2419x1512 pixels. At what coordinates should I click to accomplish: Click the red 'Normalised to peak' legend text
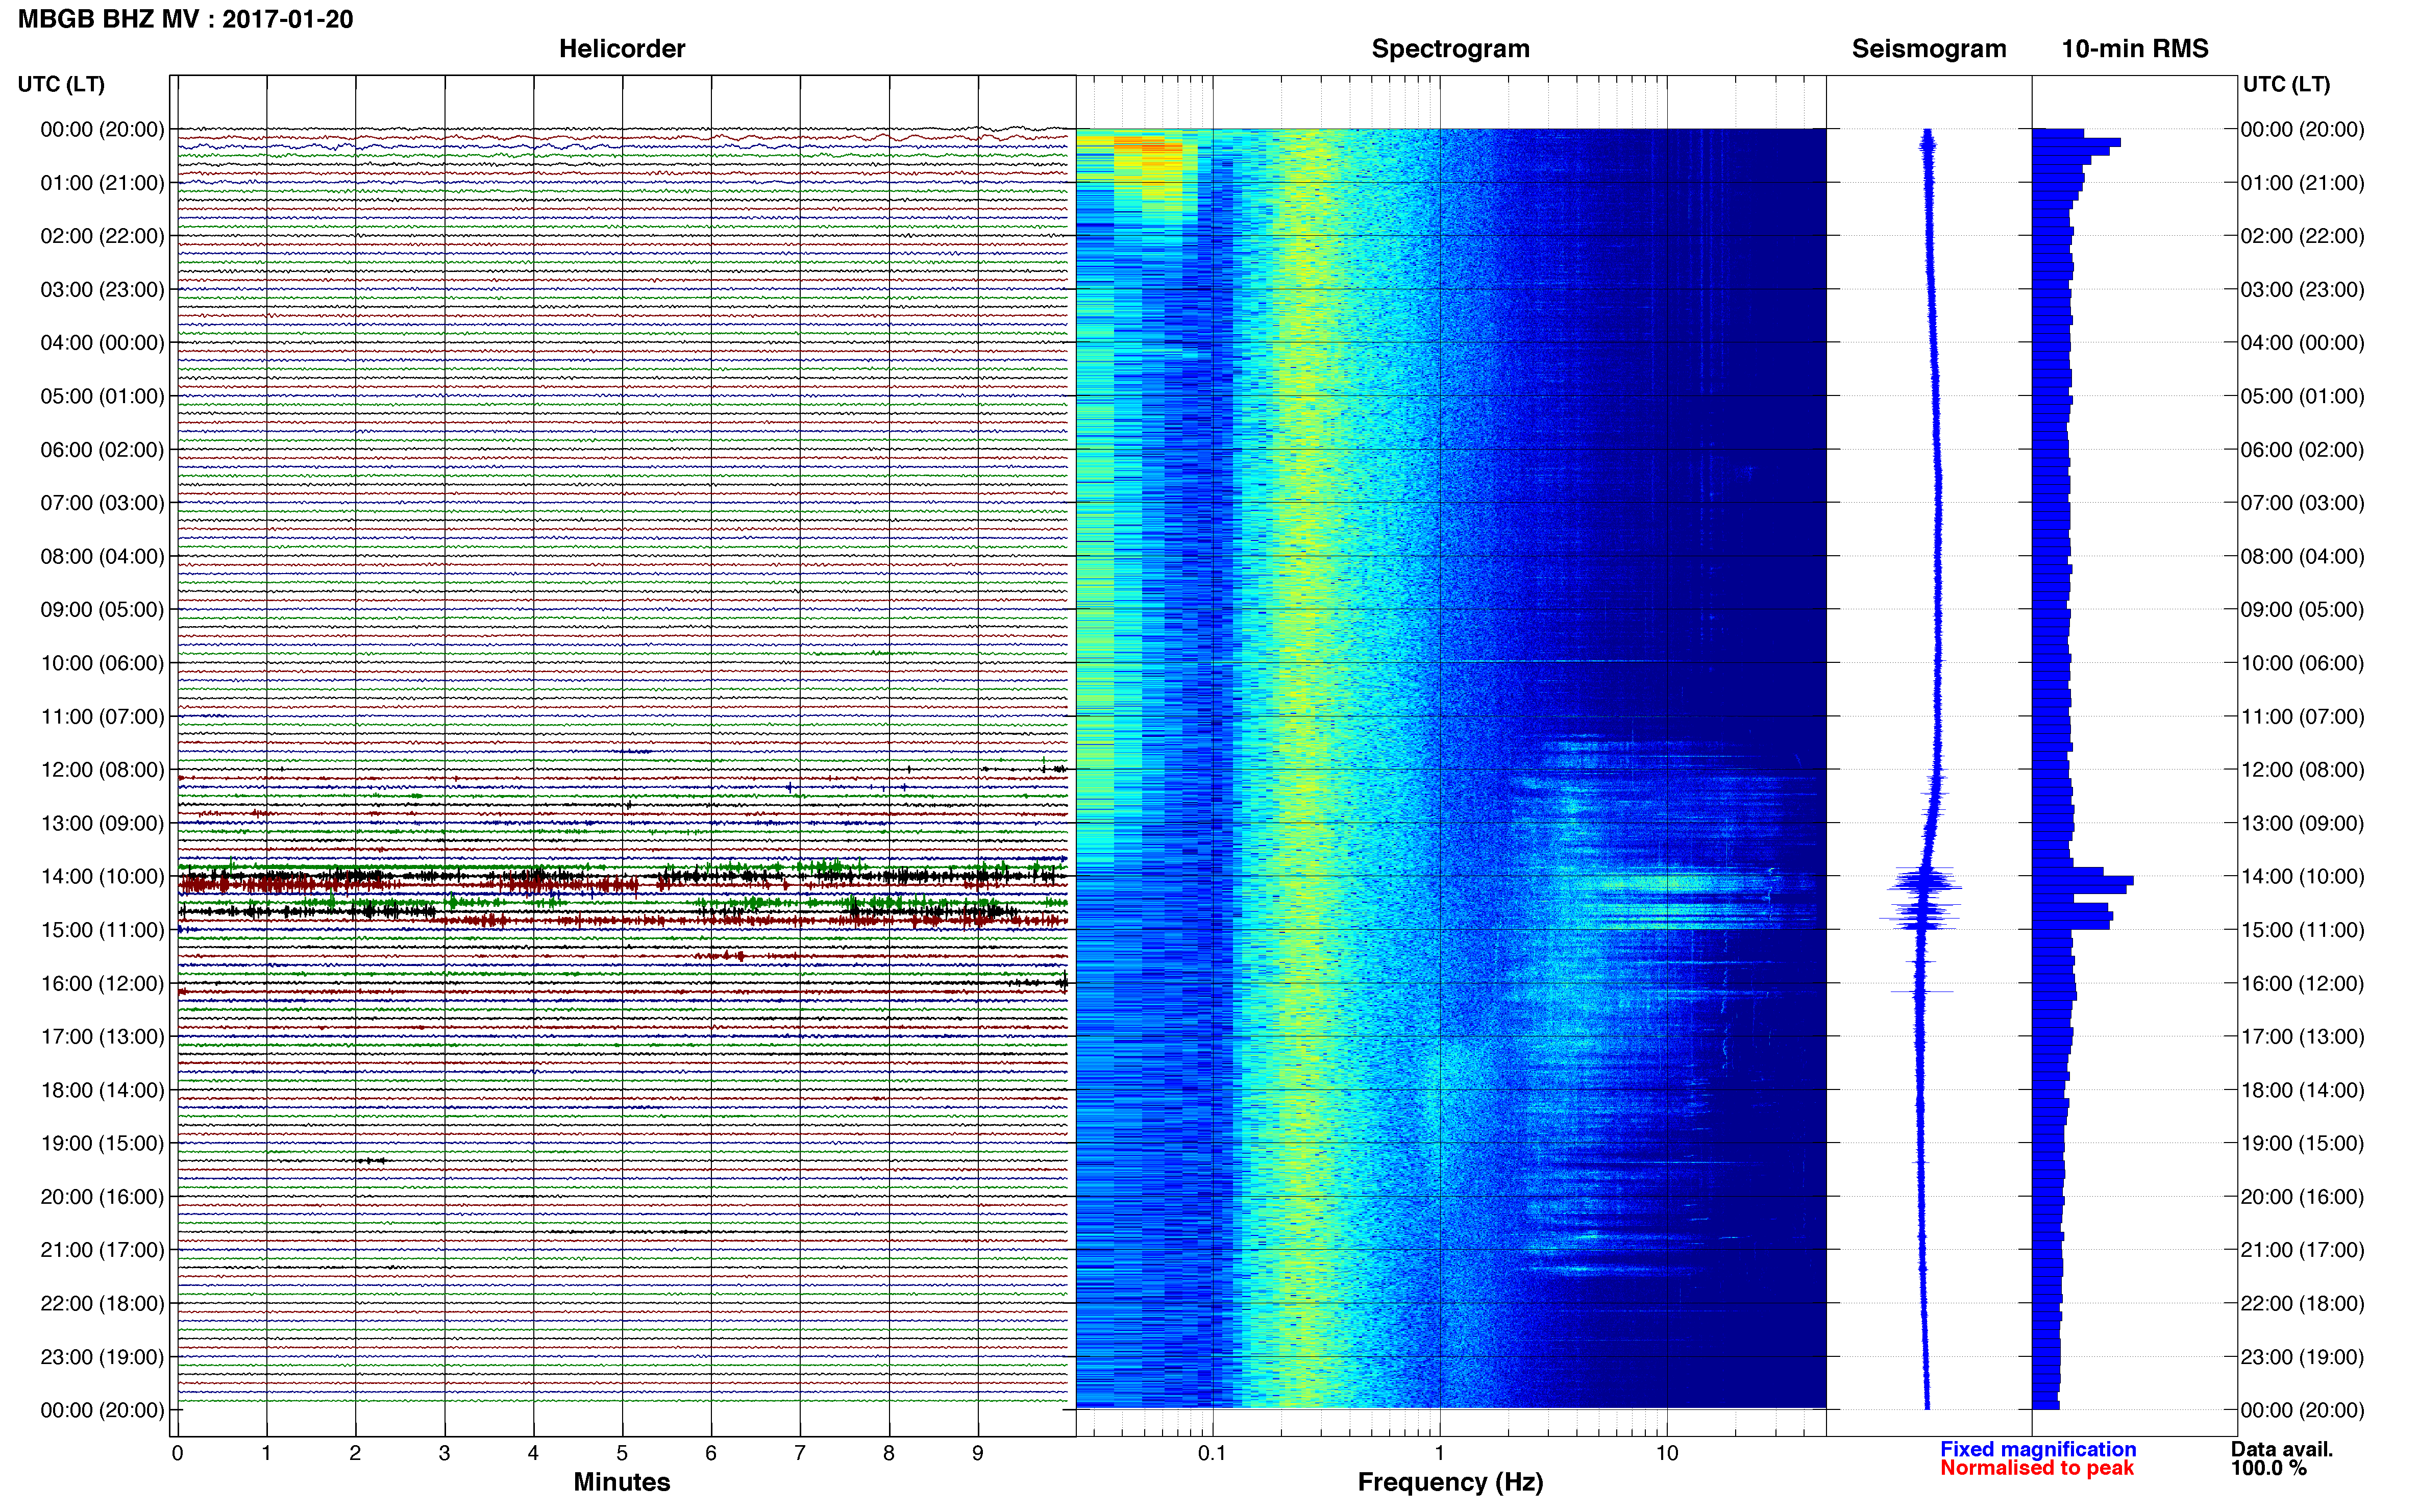click(2037, 1468)
